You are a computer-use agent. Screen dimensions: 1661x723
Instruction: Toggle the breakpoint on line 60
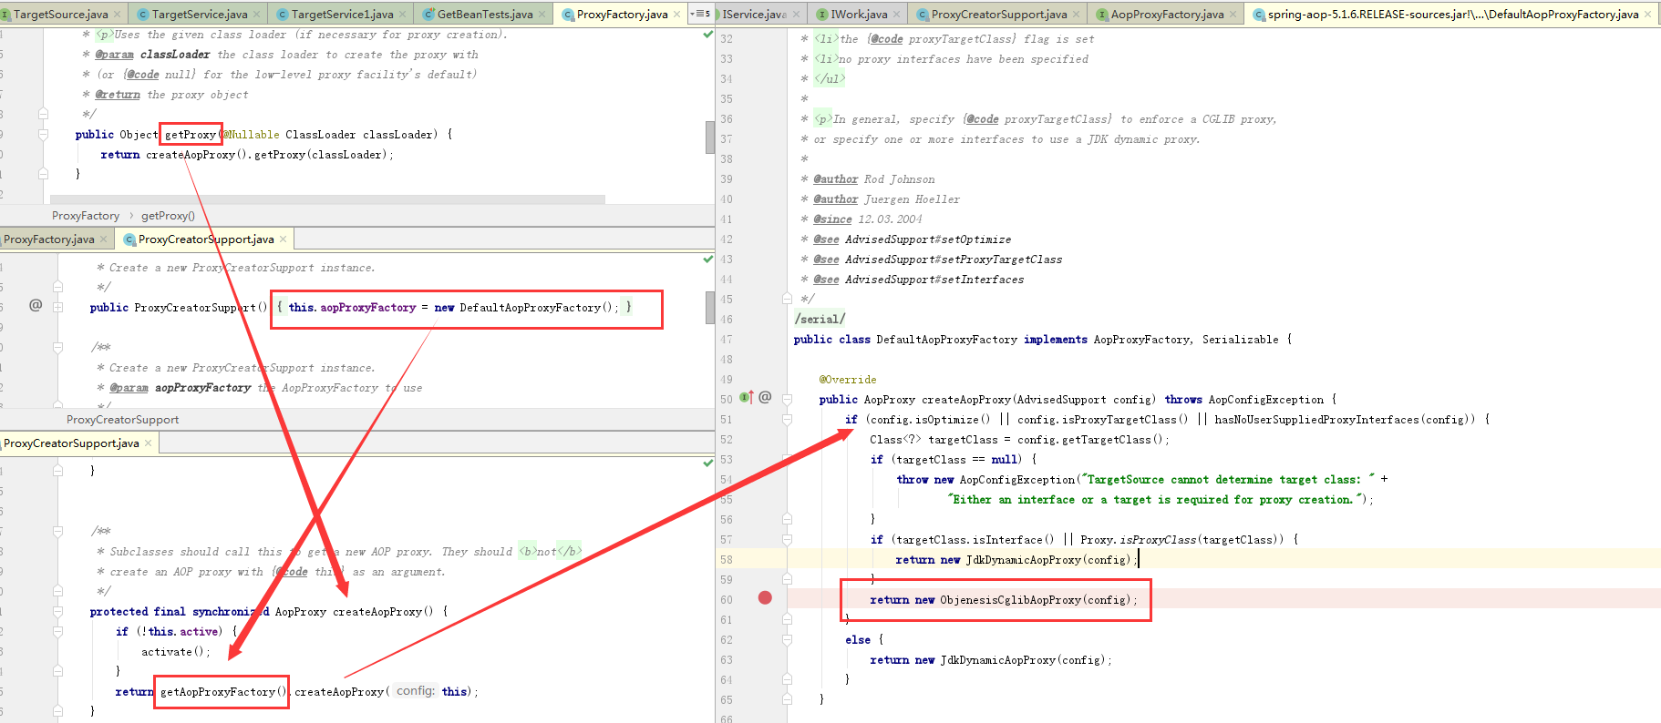coord(765,598)
